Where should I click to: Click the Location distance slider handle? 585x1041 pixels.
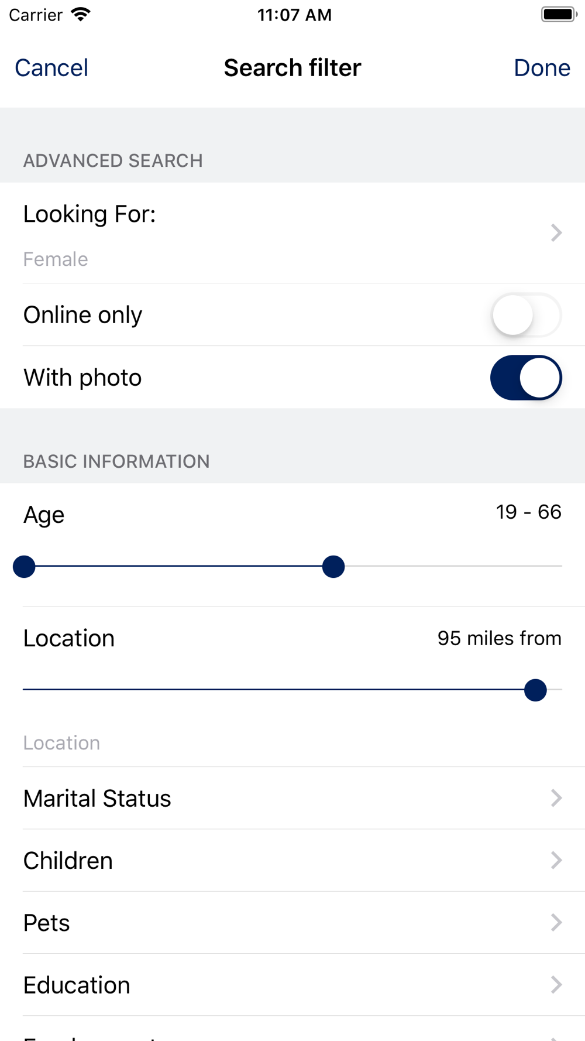pyautogui.click(x=535, y=690)
